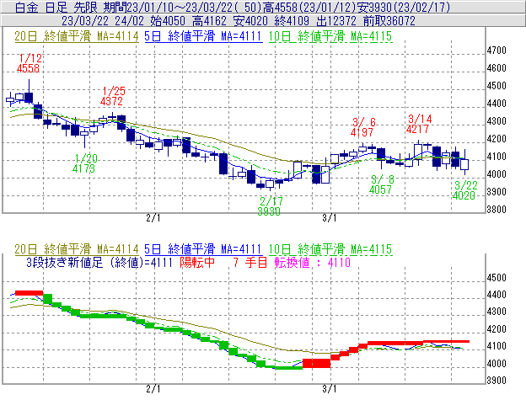Click the "2/17 3930" low label
The height and width of the screenshot is (400, 526).
(x=270, y=206)
